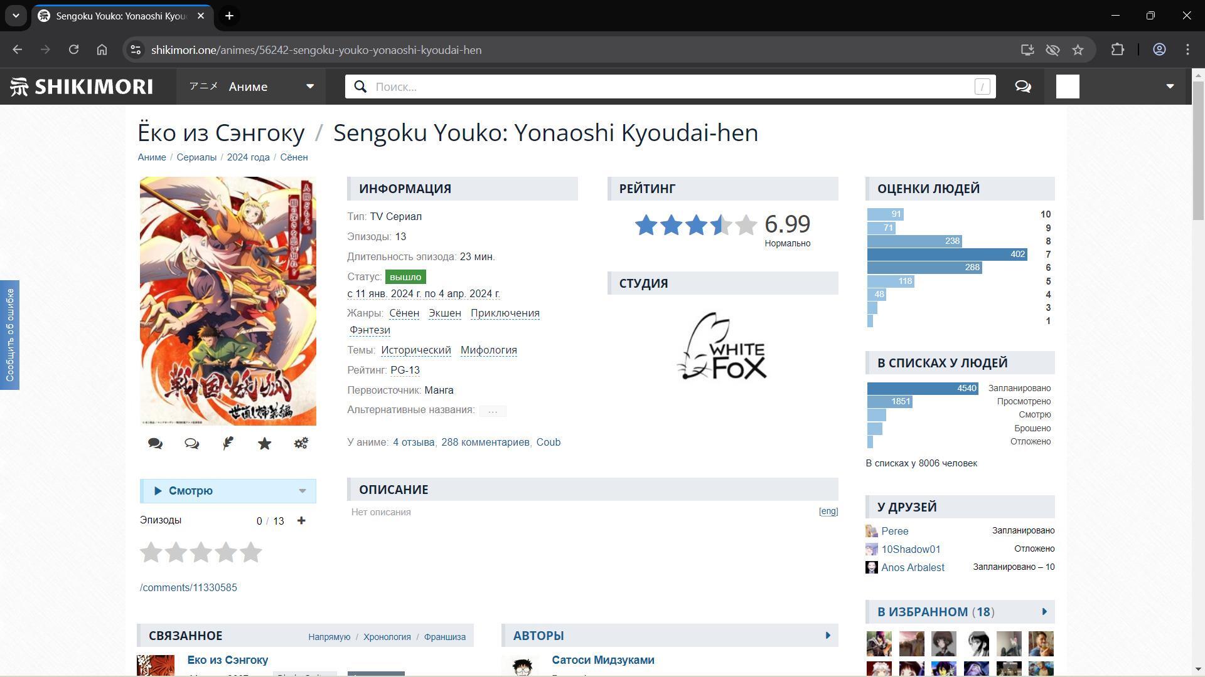1205x677 pixels.
Task: Select the Хронология tab in Связанное
Action: [387, 637]
